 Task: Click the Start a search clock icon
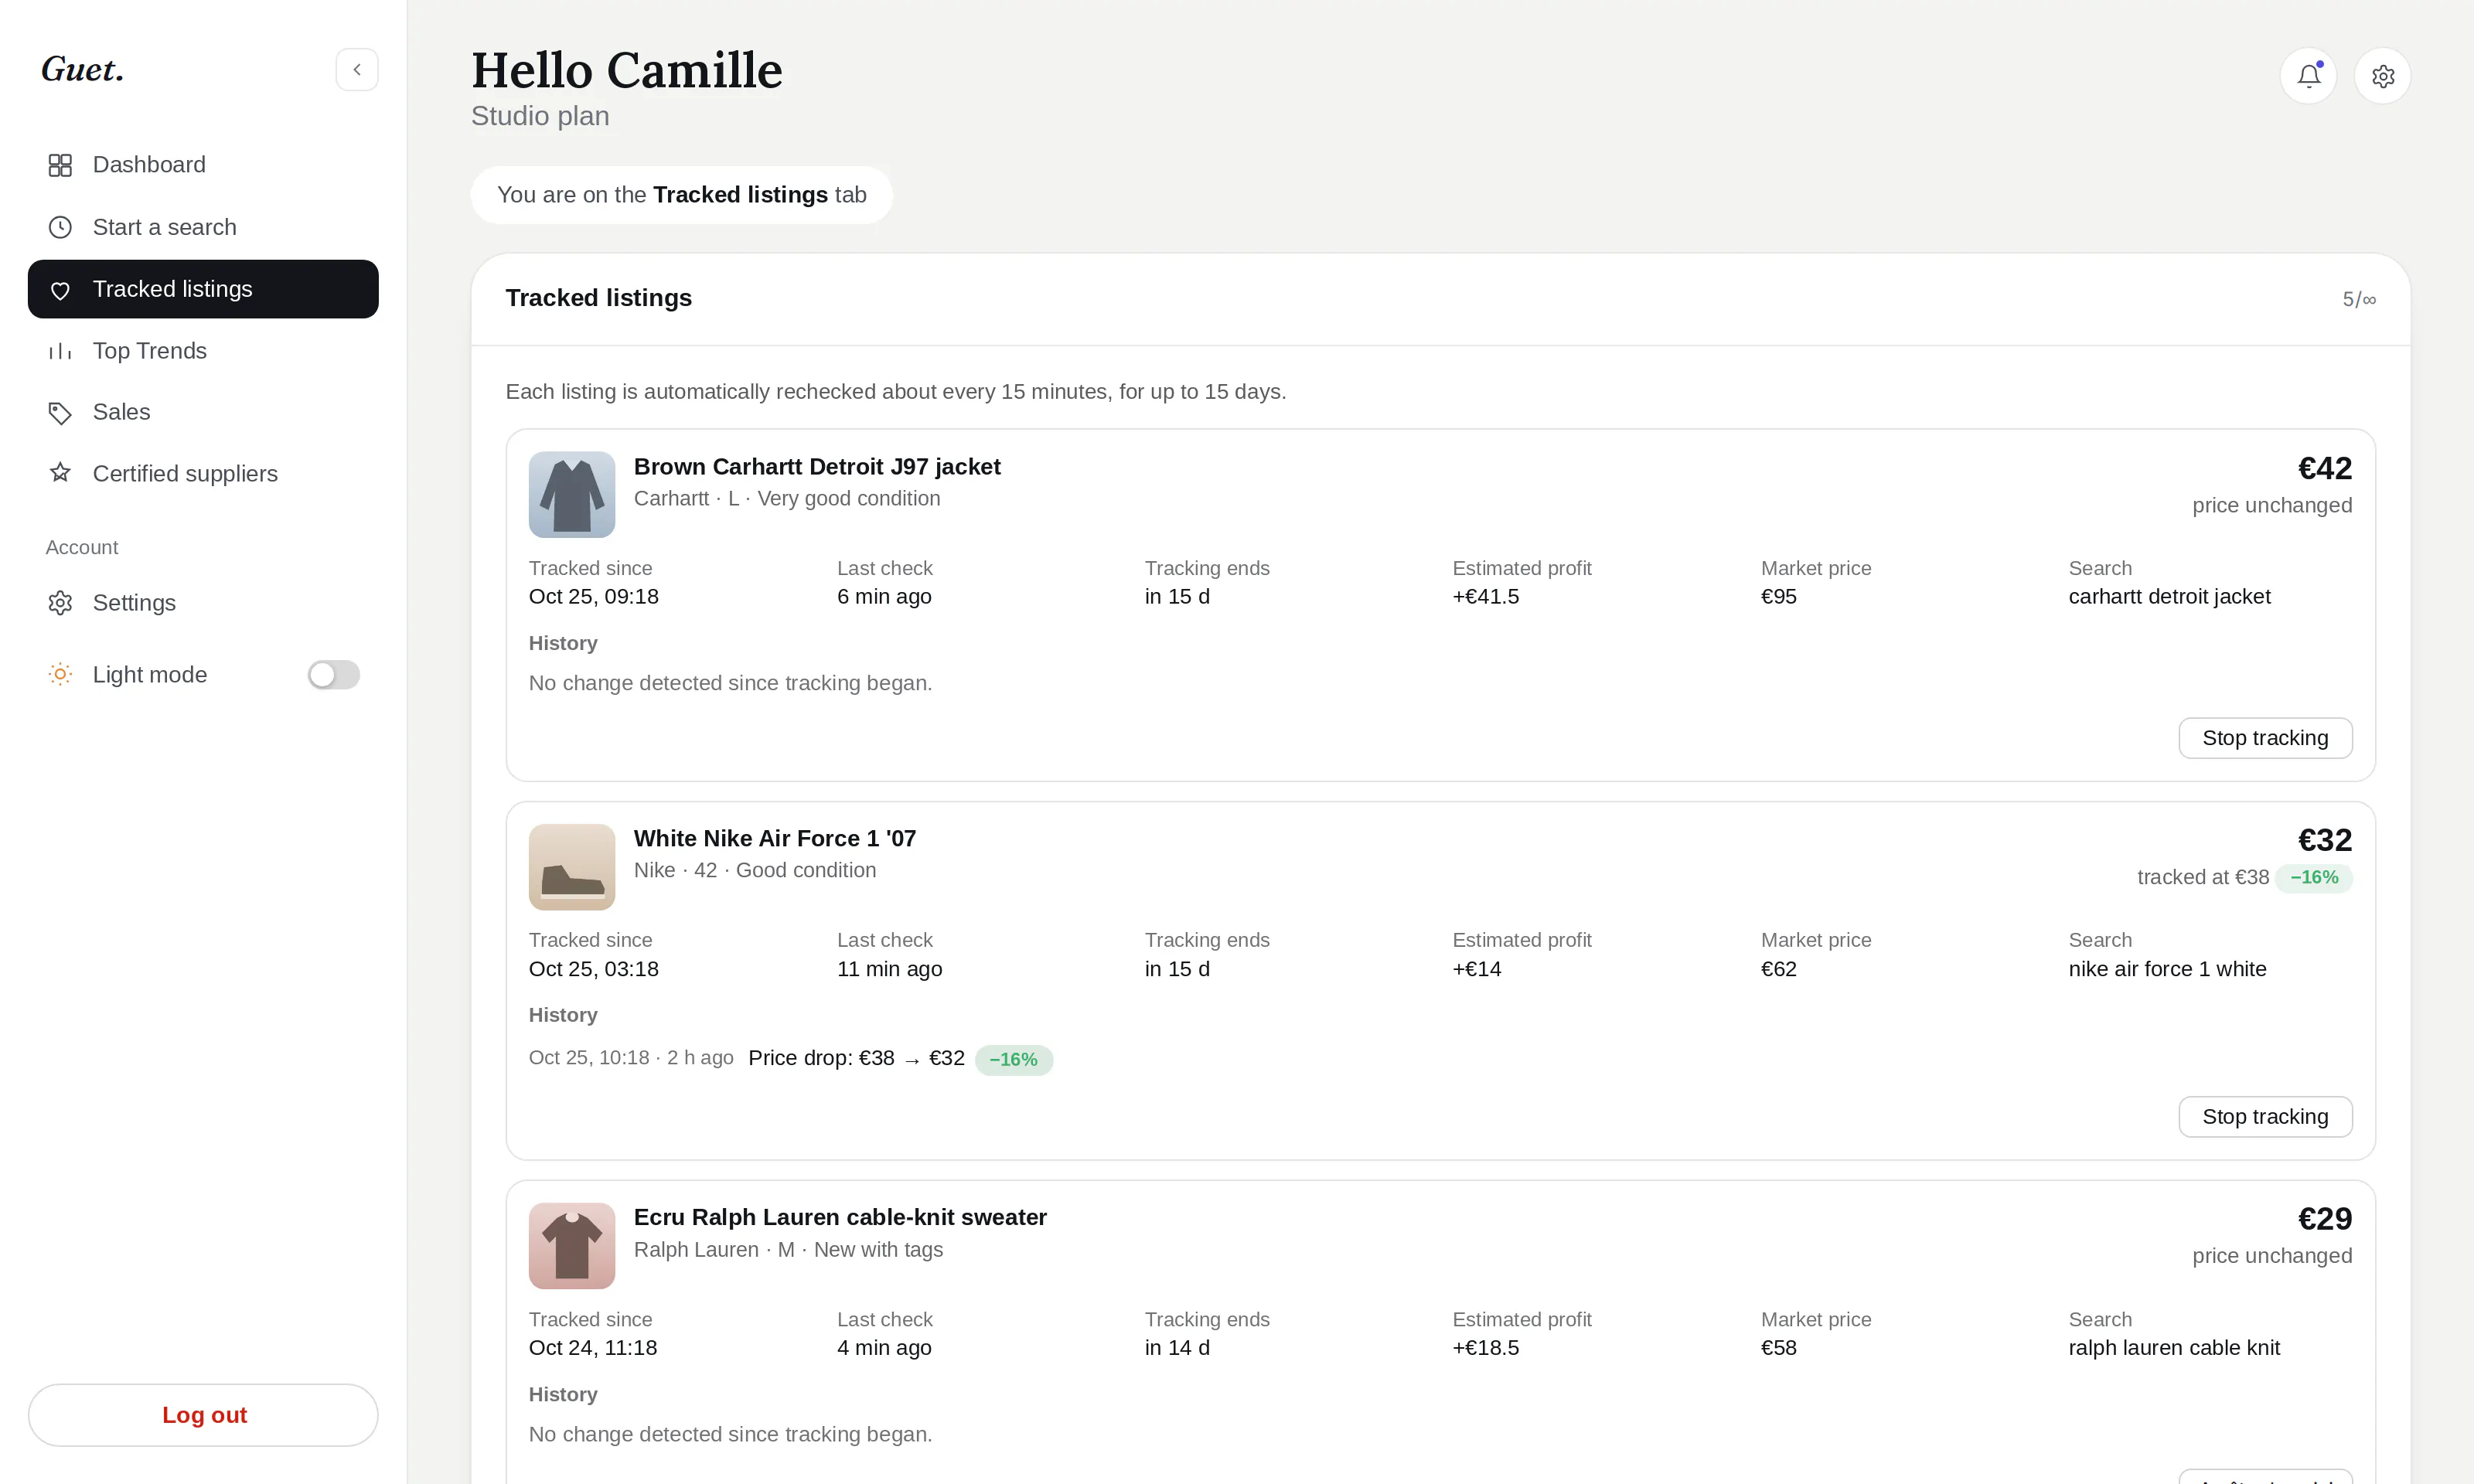coord(60,227)
